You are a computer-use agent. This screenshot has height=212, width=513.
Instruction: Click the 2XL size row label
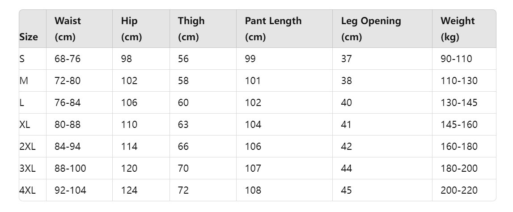(27, 147)
